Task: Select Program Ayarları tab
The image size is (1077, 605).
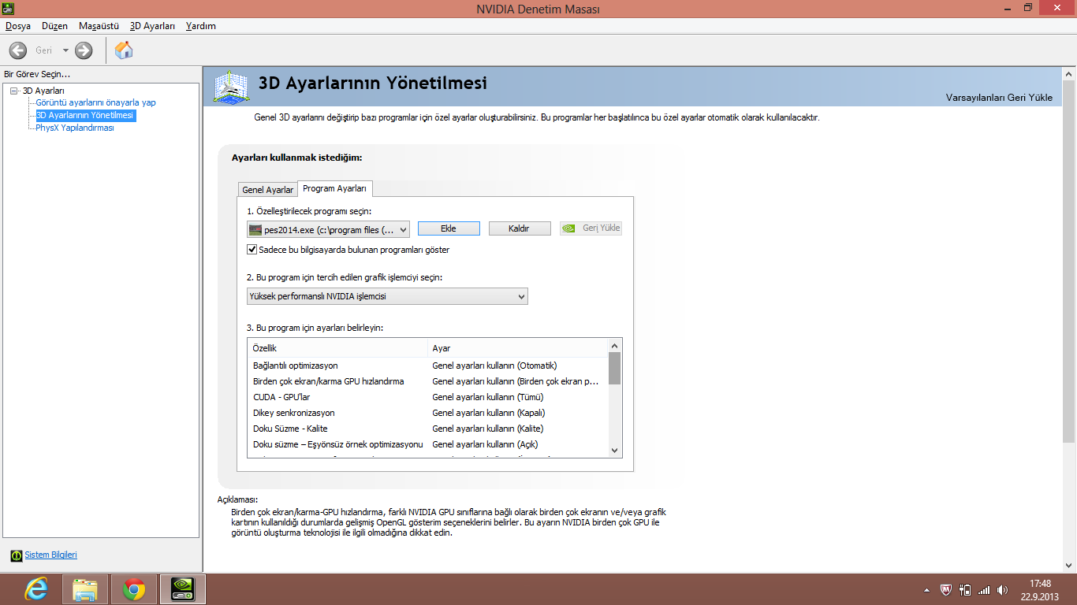Action: 334,188
